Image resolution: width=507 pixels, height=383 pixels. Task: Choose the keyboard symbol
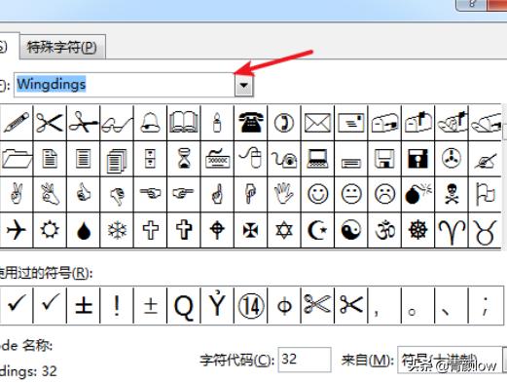(217, 158)
